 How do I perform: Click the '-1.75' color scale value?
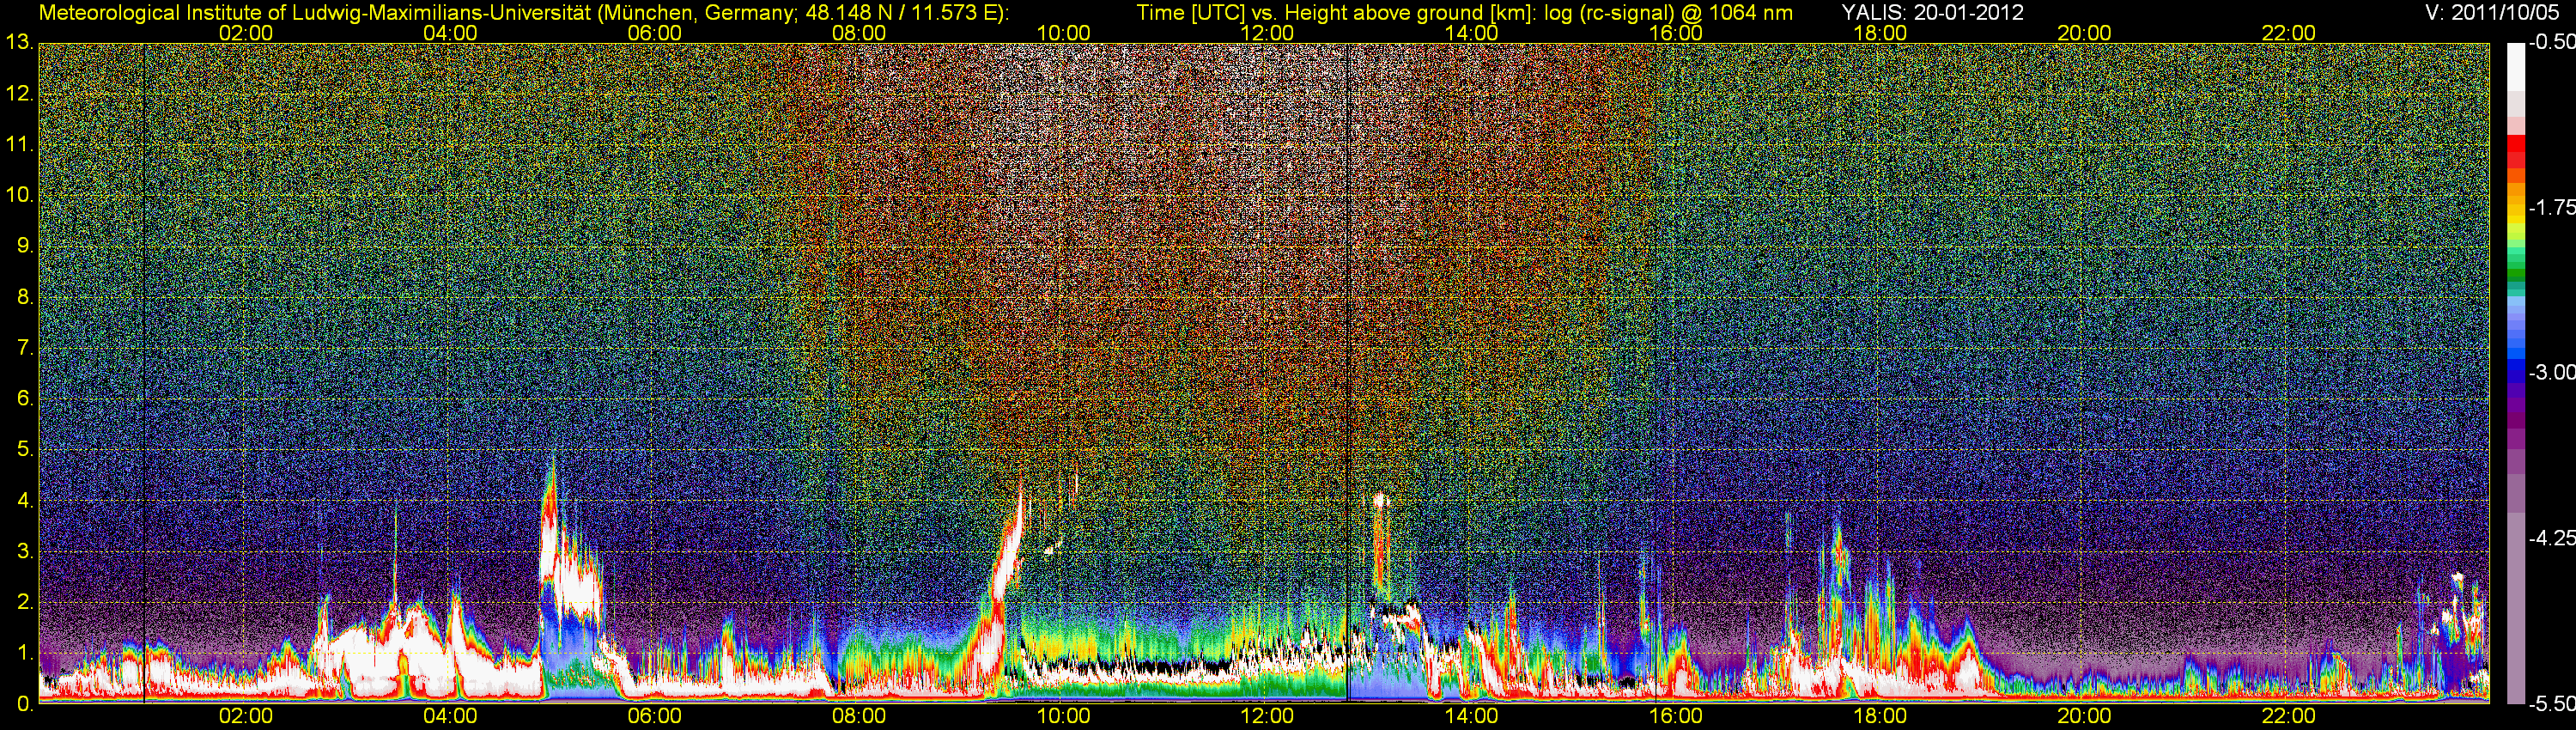pos(2551,208)
